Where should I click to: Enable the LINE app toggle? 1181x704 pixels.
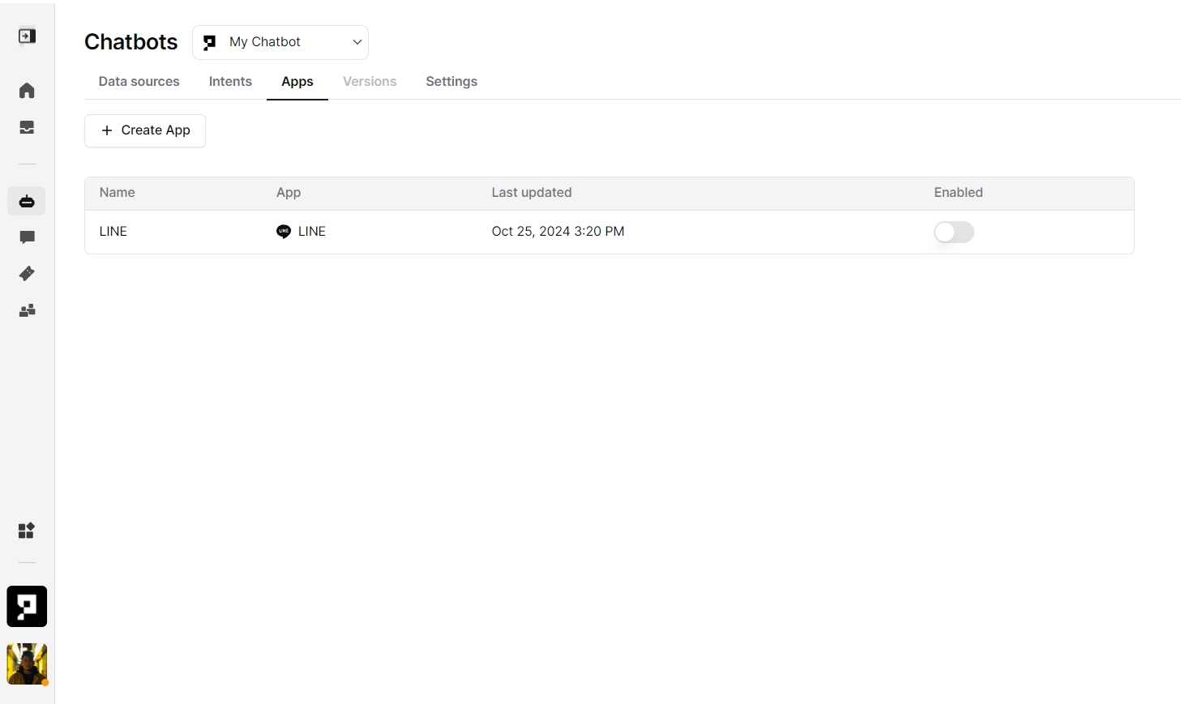(x=953, y=233)
